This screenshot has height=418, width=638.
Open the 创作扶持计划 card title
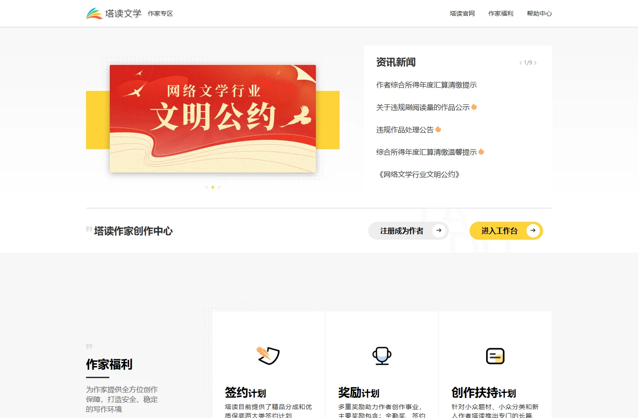point(484,392)
